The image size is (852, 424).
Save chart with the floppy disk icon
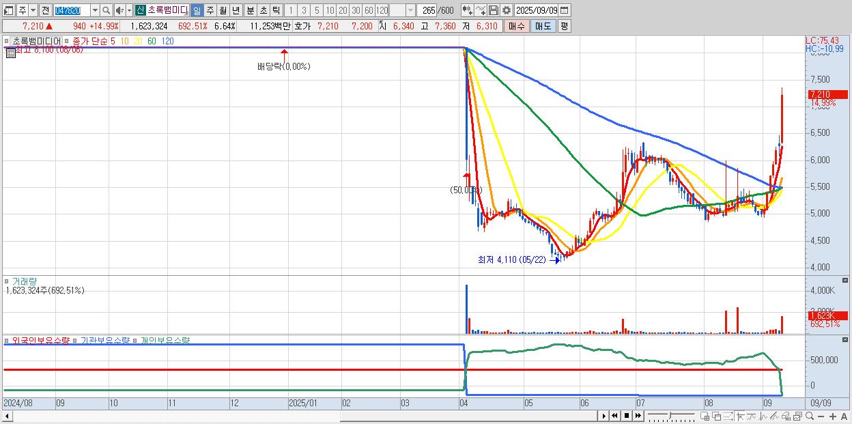(493, 10)
